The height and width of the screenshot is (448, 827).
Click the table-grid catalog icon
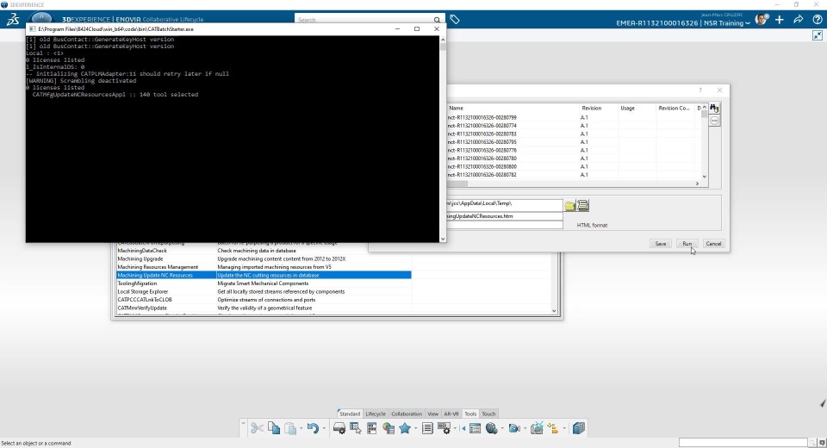(x=372, y=428)
